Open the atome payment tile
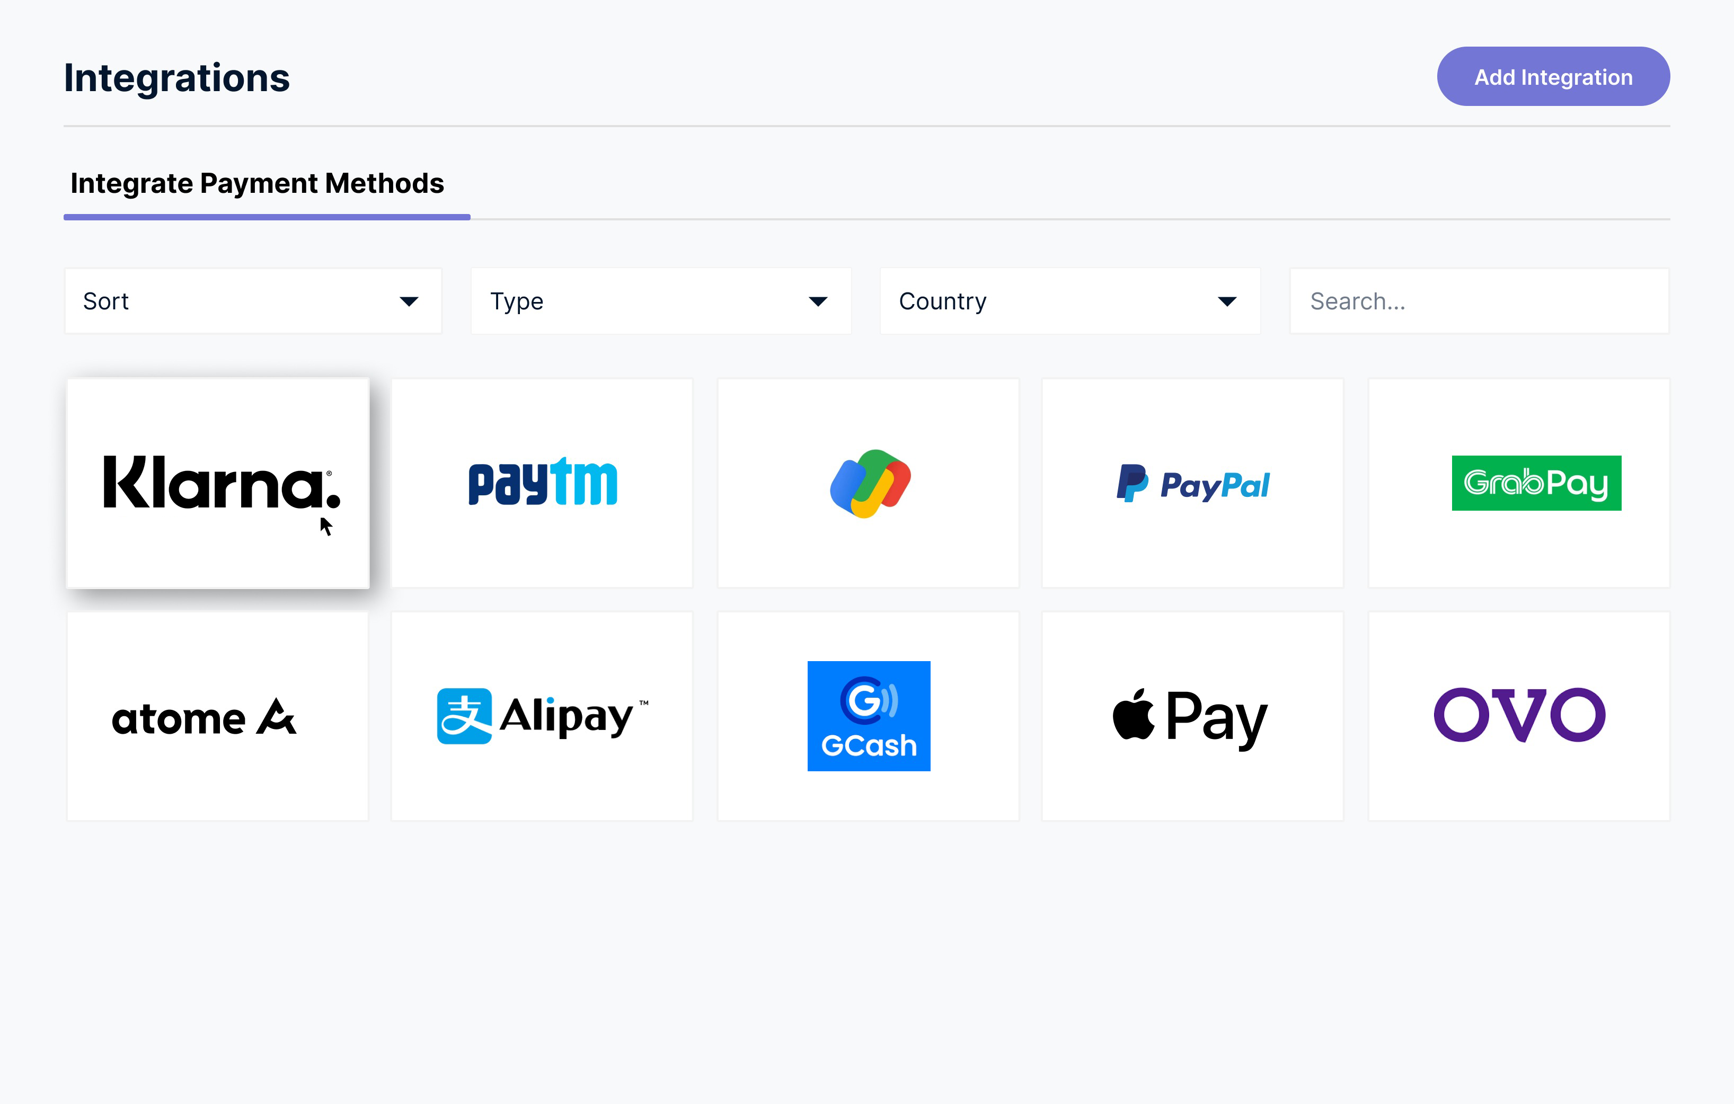 pos(217,716)
